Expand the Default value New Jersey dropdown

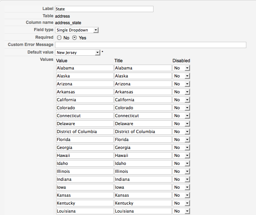[78, 53]
